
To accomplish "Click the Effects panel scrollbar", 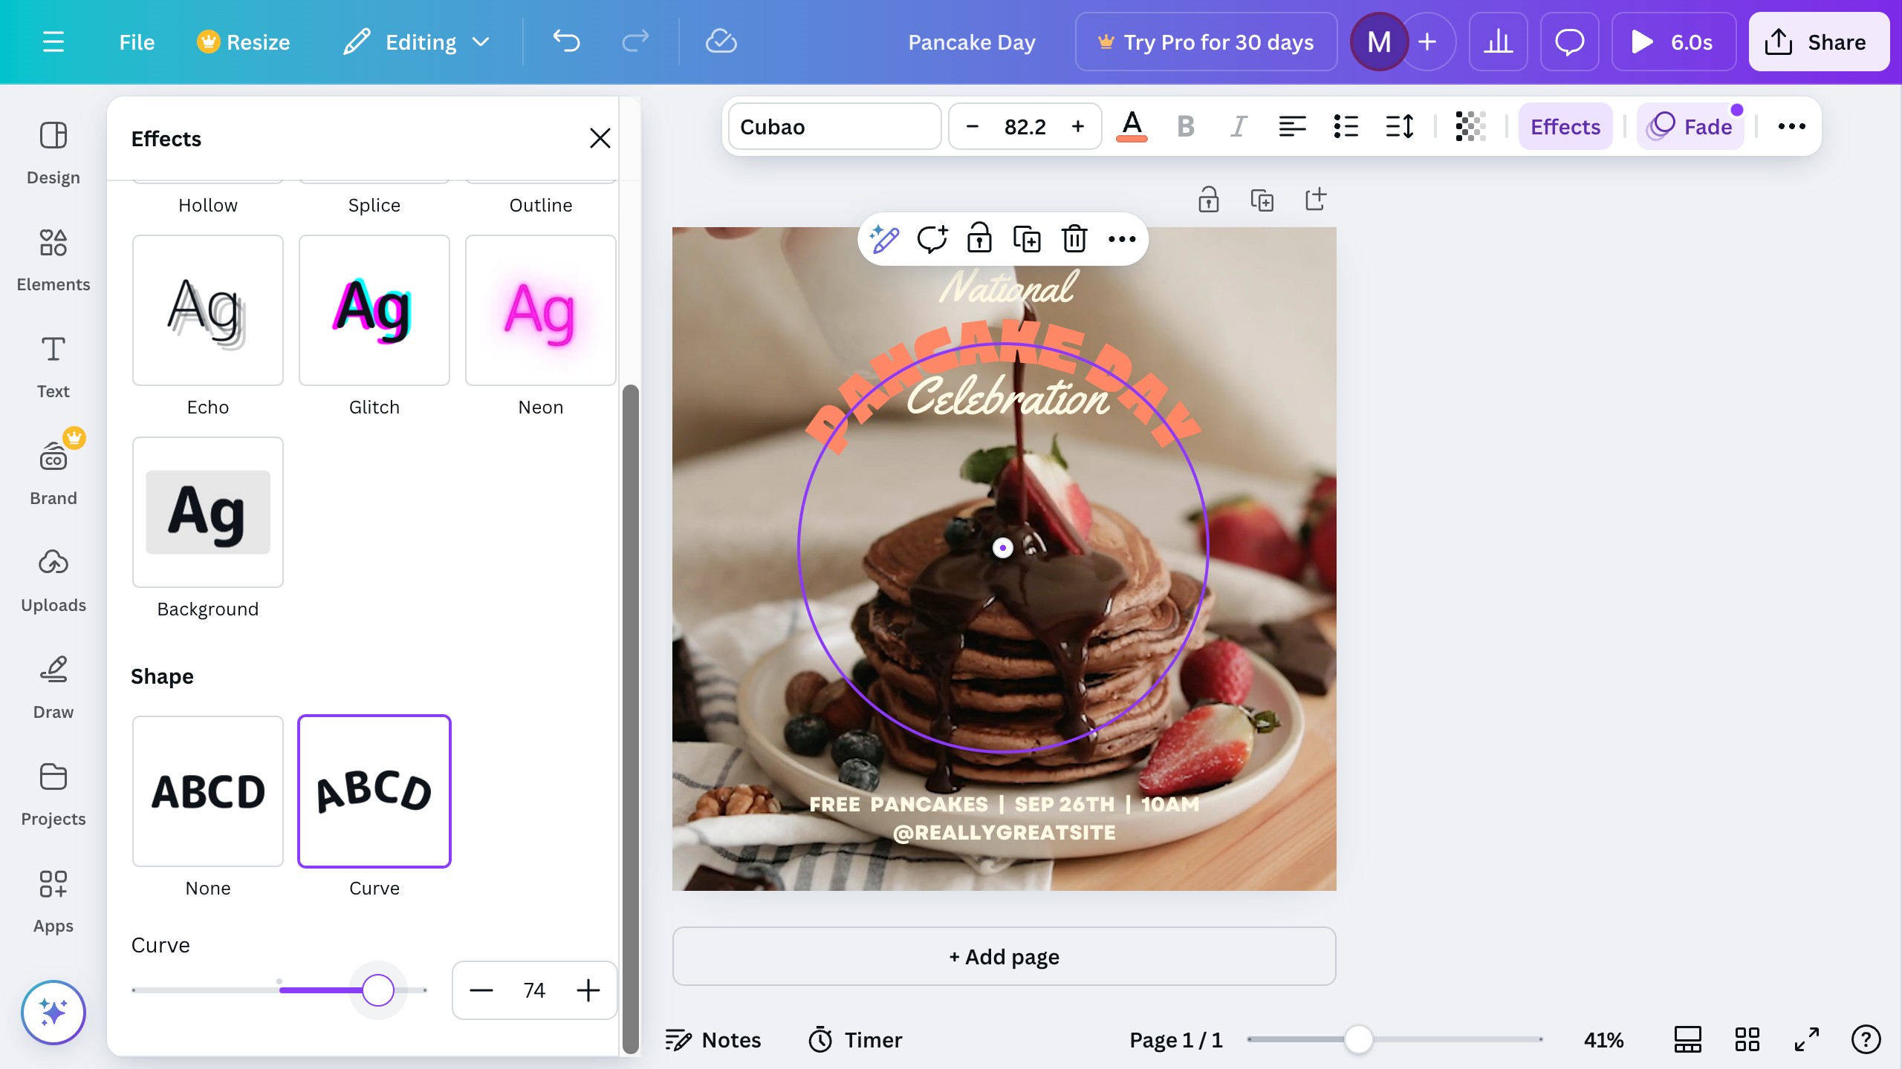I will click(630, 719).
